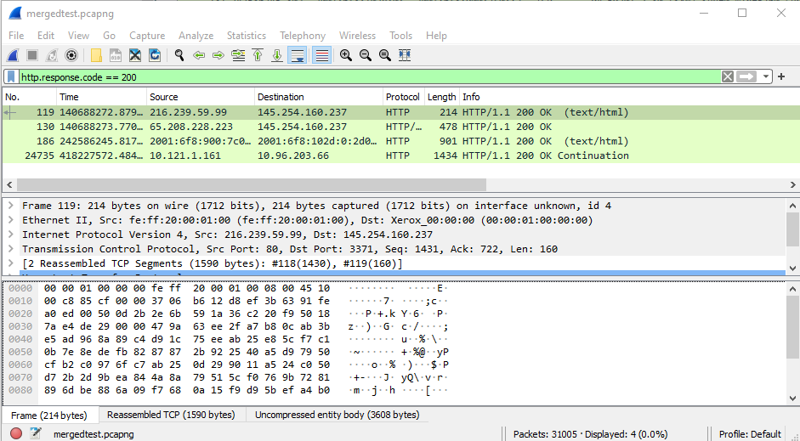This screenshot has width=800, height=441.
Task: Click Profile: Default in status bar
Action: coord(750,434)
